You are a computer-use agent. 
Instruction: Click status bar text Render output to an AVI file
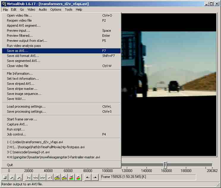click(22, 184)
